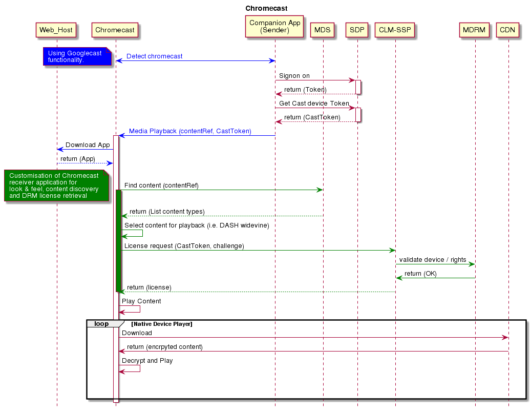Viewport: 531px width, 413px height.
Task: Click 'Find content (contentRef)' message label
Action: tap(161, 185)
